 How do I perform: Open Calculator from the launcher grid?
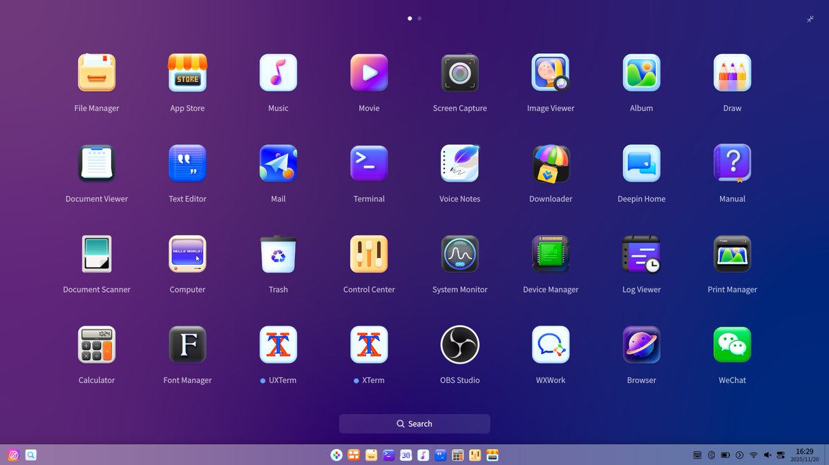click(97, 344)
